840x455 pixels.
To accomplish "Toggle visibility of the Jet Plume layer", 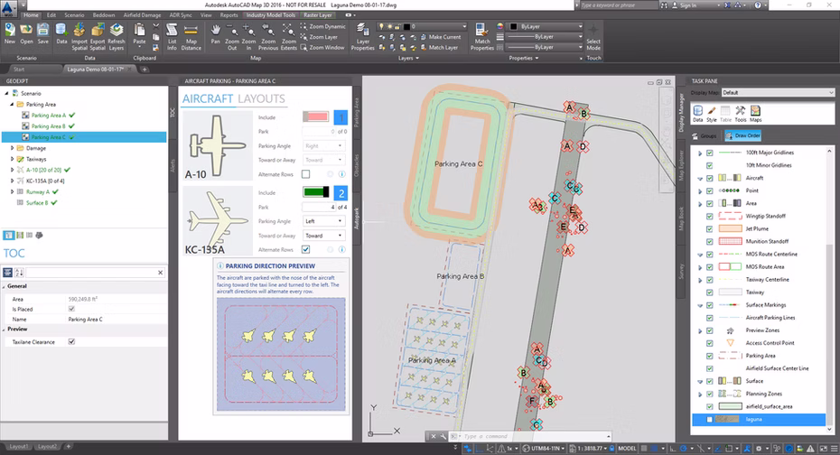I will [709, 228].
